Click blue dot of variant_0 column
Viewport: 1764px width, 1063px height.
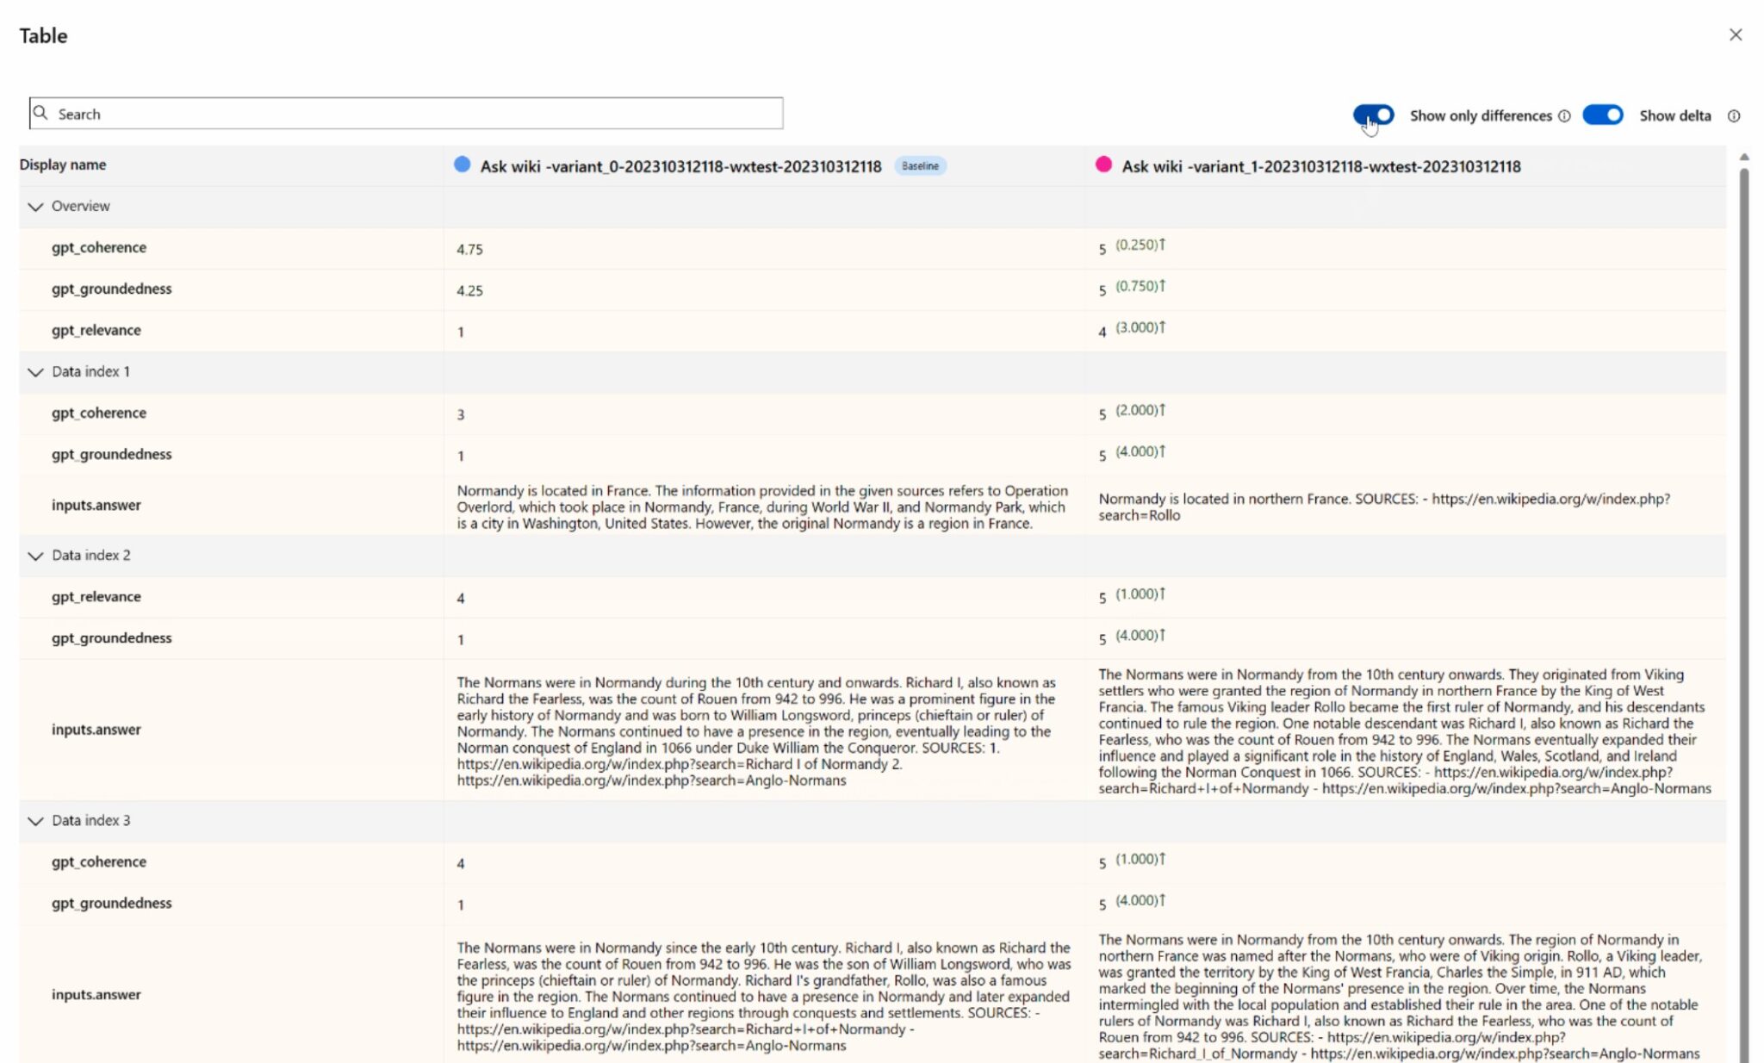tap(462, 165)
